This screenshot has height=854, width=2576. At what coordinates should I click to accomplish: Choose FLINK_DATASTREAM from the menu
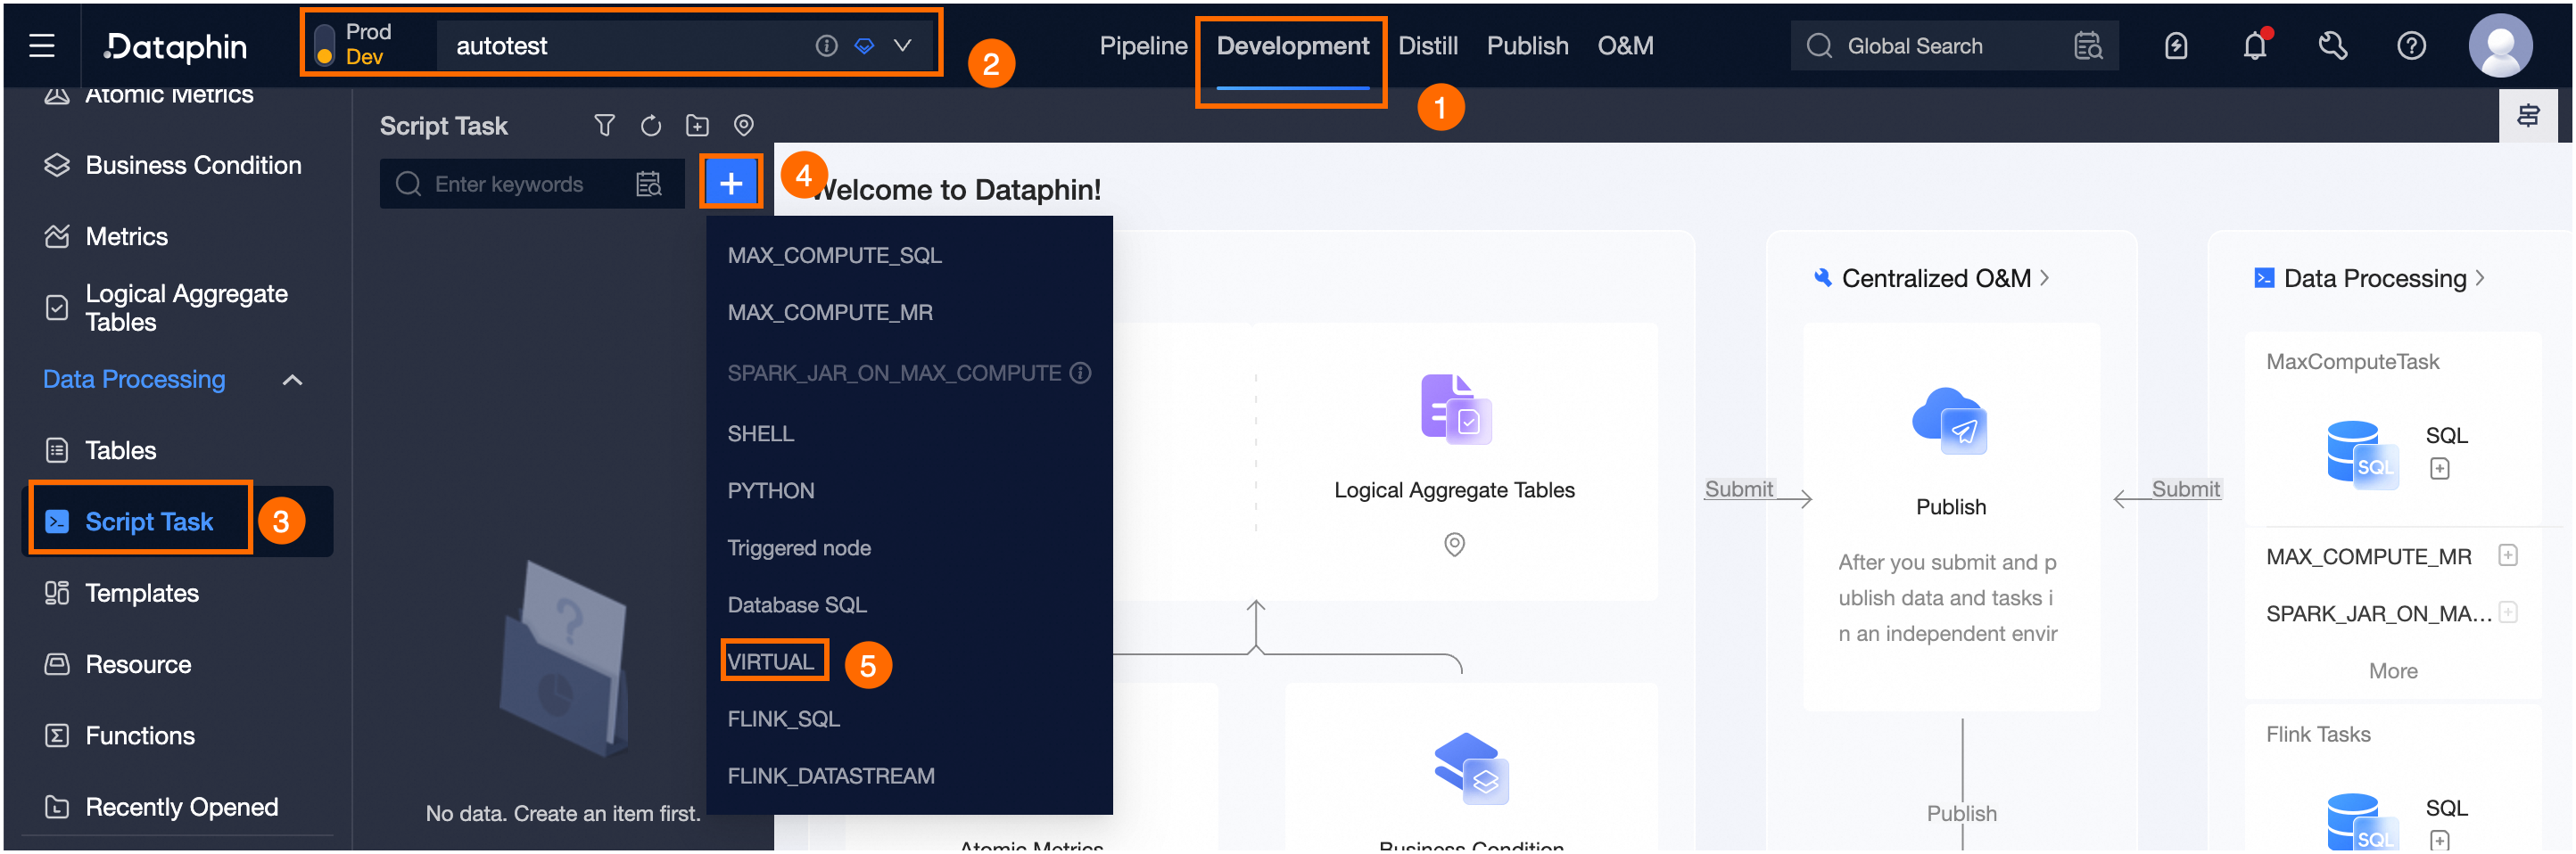[830, 775]
